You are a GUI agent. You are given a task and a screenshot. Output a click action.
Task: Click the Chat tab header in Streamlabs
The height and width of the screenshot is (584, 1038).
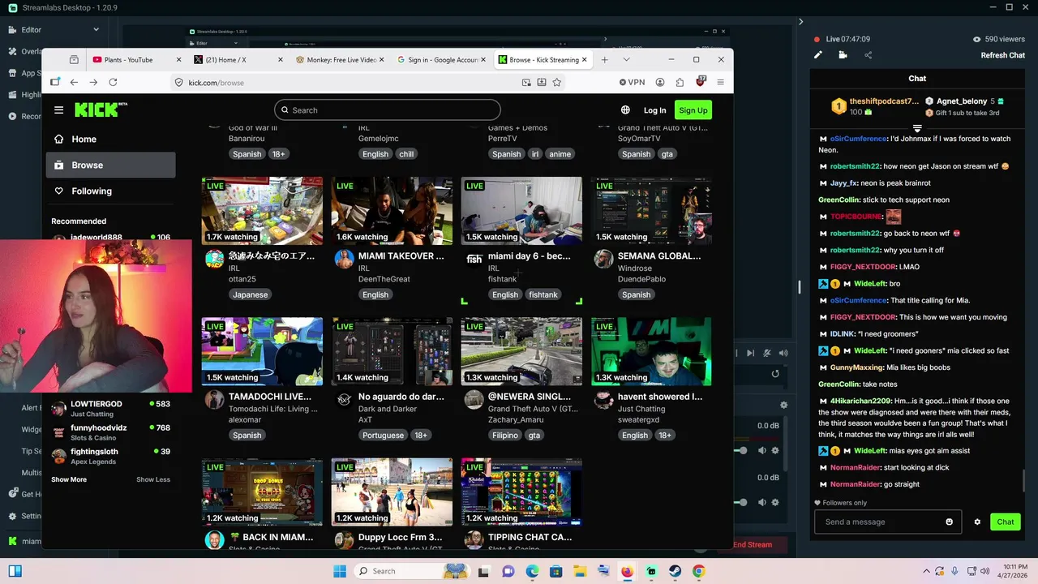tap(917, 79)
